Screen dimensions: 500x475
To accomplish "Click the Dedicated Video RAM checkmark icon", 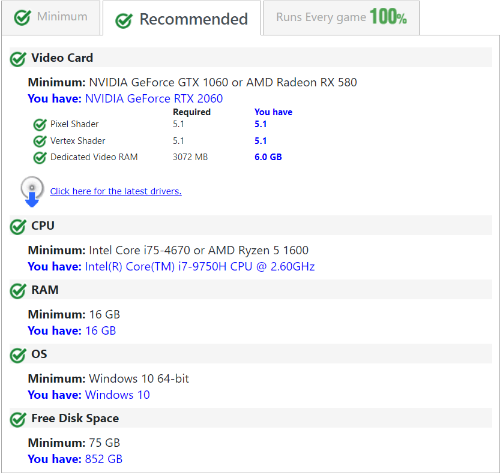I will pos(40,157).
